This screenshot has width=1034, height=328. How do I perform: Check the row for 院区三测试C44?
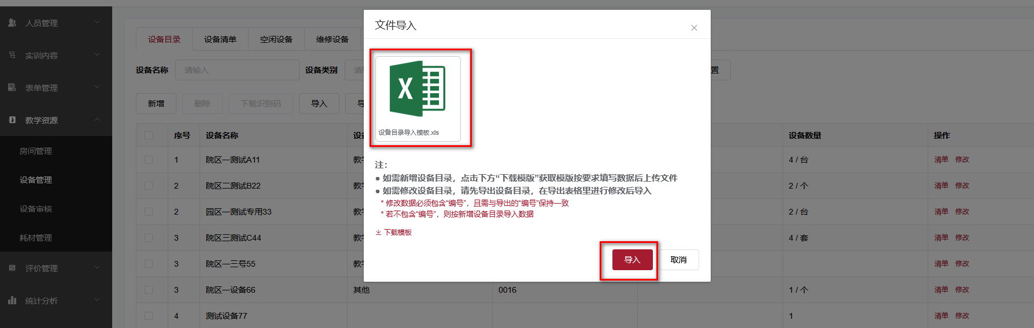coord(149,238)
